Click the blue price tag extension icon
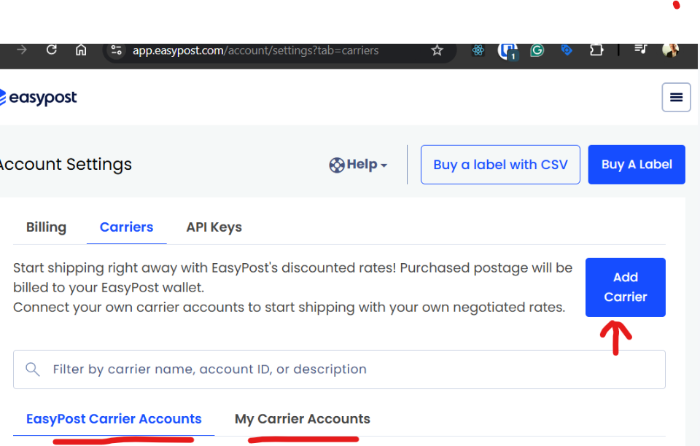Image resolution: width=700 pixels, height=446 pixels. click(567, 50)
